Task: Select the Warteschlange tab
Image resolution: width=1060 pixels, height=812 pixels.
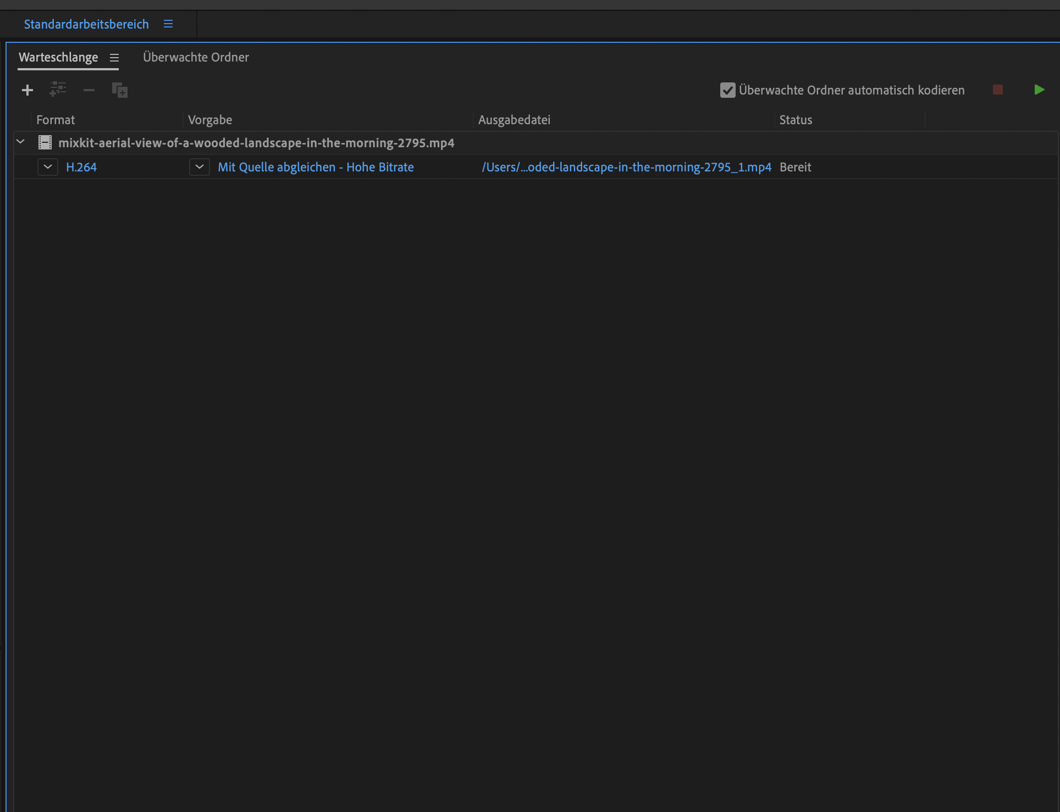Action: click(x=58, y=57)
